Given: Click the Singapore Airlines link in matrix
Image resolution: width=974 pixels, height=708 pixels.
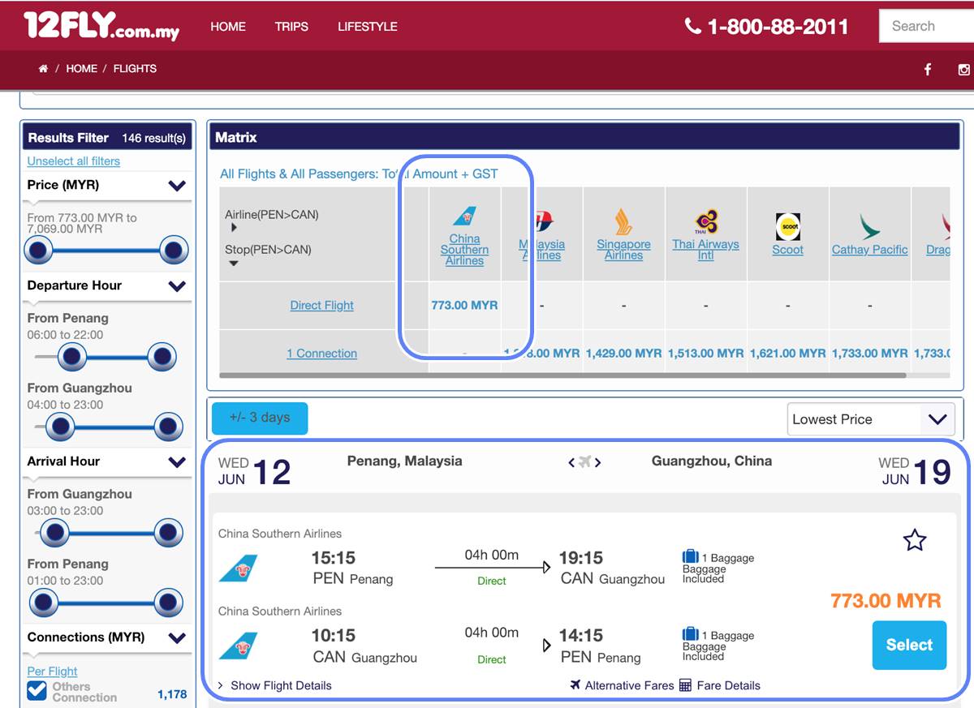Looking at the screenshot, I should 623,250.
